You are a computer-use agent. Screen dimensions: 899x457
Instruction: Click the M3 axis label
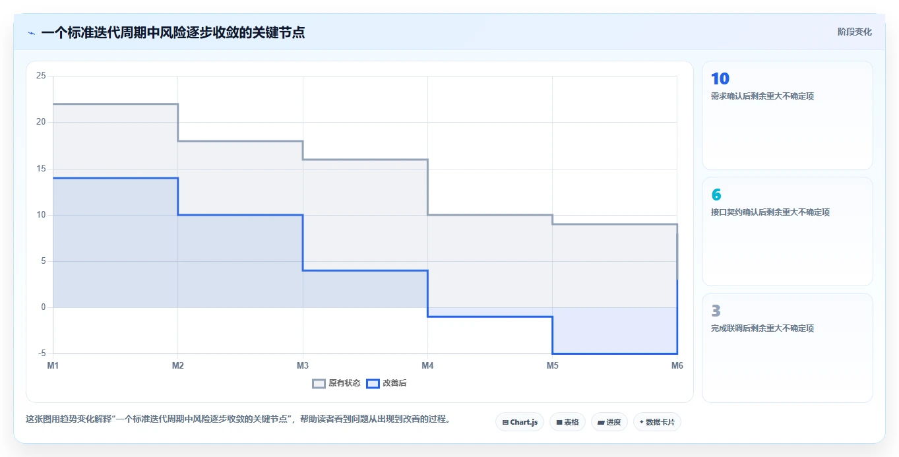coord(303,365)
